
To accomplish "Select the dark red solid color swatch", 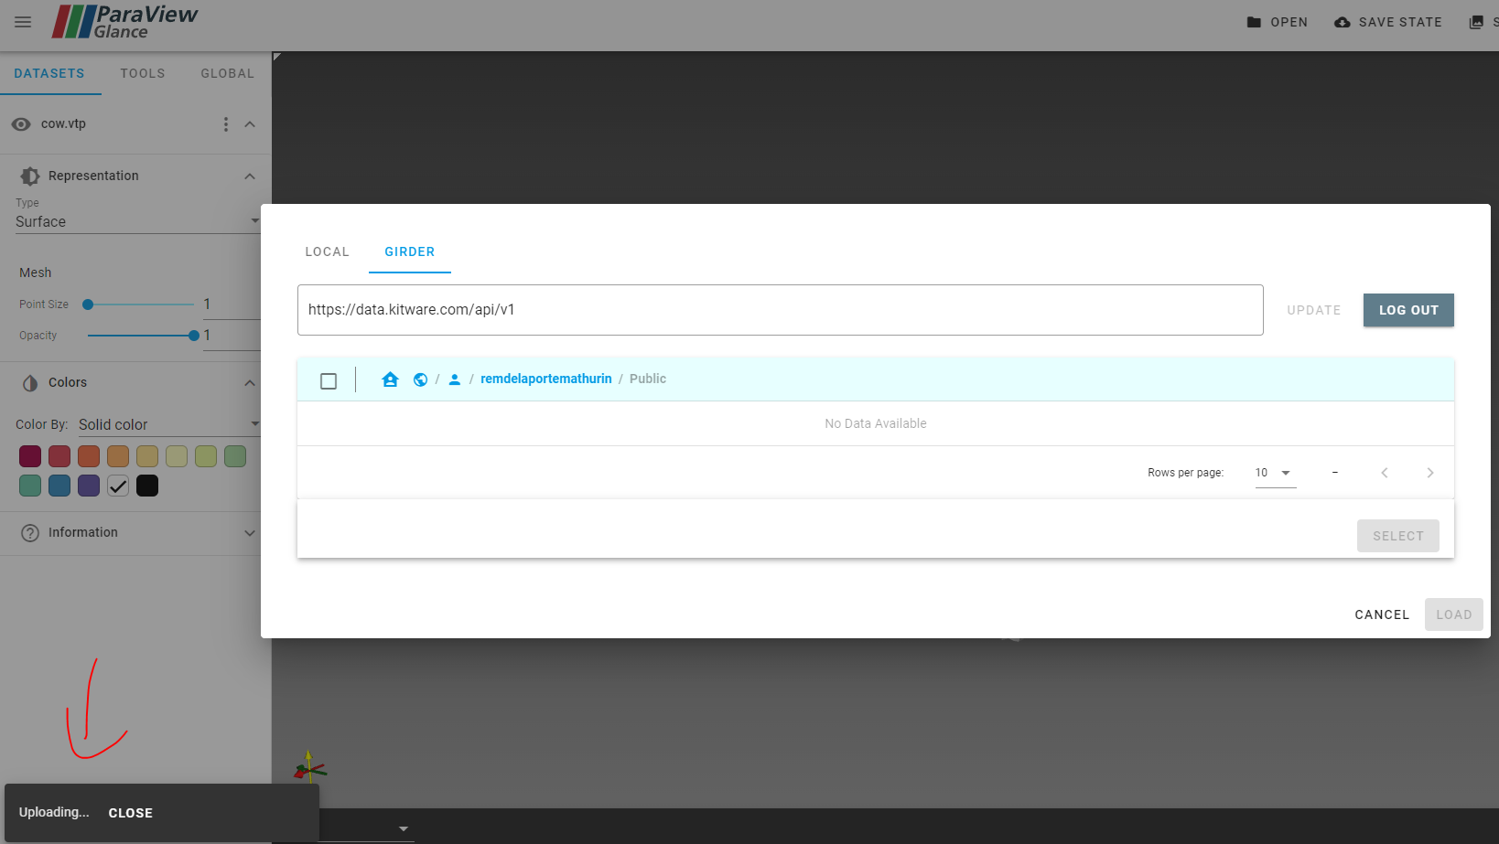I will pyautogui.click(x=29, y=455).
